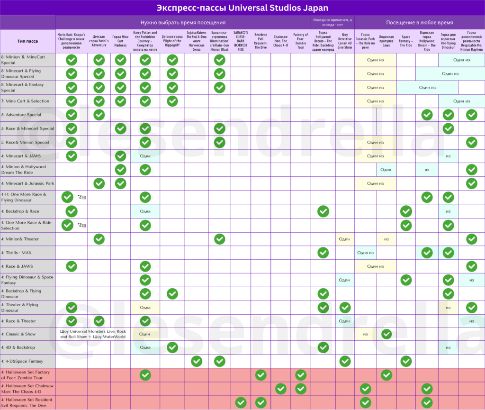Click the 'Шоу Universal Monsters Live: Rock and Roll Show' cell
This screenshot has height=410, width=485.
click(93, 334)
